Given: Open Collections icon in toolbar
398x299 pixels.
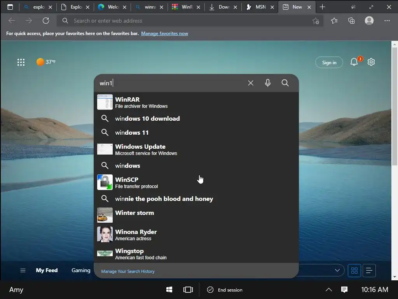Looking at the screenshot, I should [x=351, y=21].
